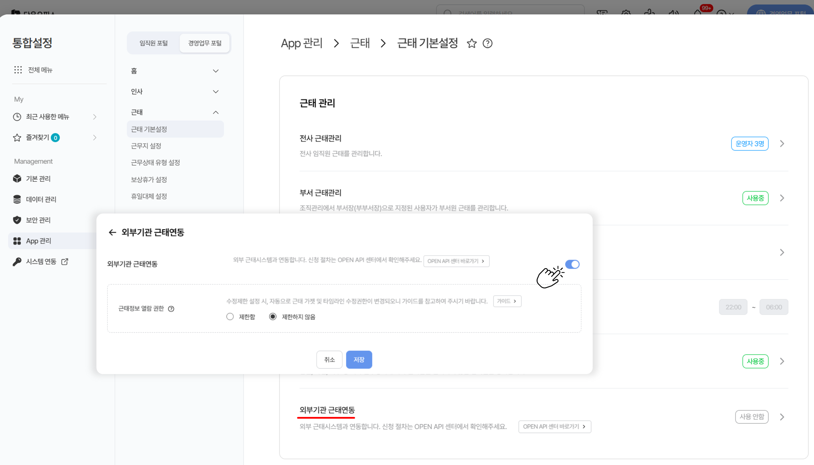The image size is (814, 465).
Task: Select the 제한함 radio button
Action: tap(230, 317)
